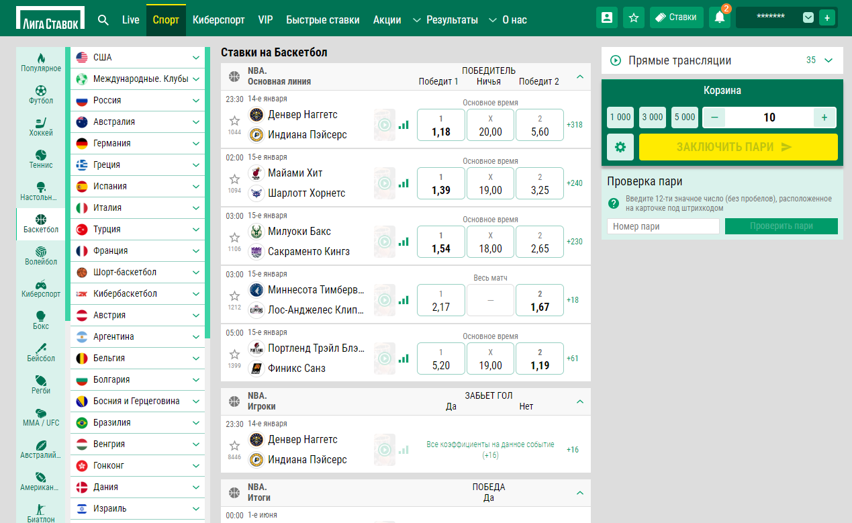Open Все коэффициенты на данное событие link
Viewport: 852px width, 523px height.
click(x=490, y=450)
